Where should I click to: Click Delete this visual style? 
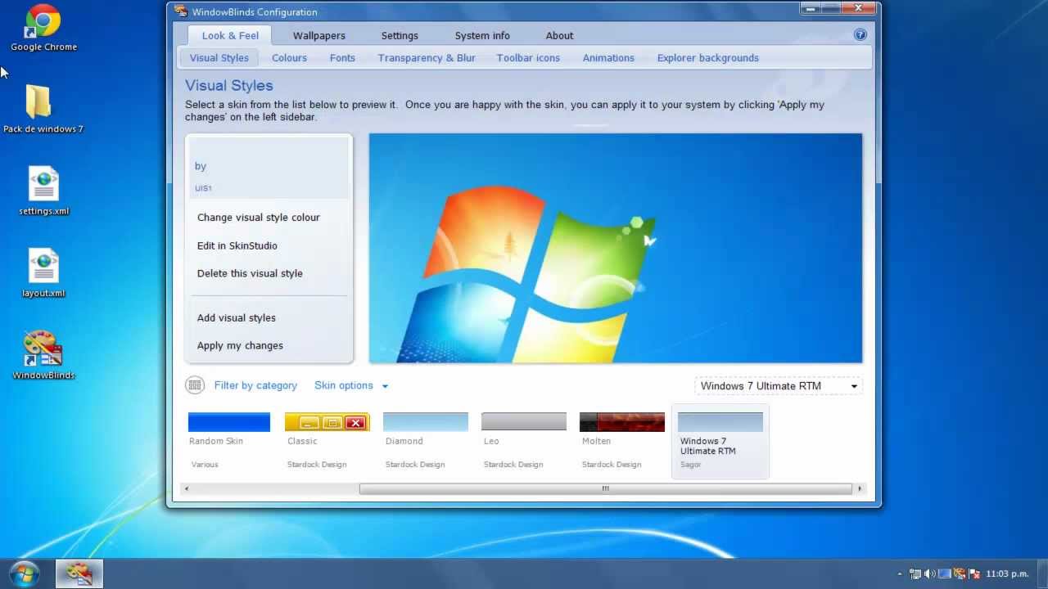250,273
